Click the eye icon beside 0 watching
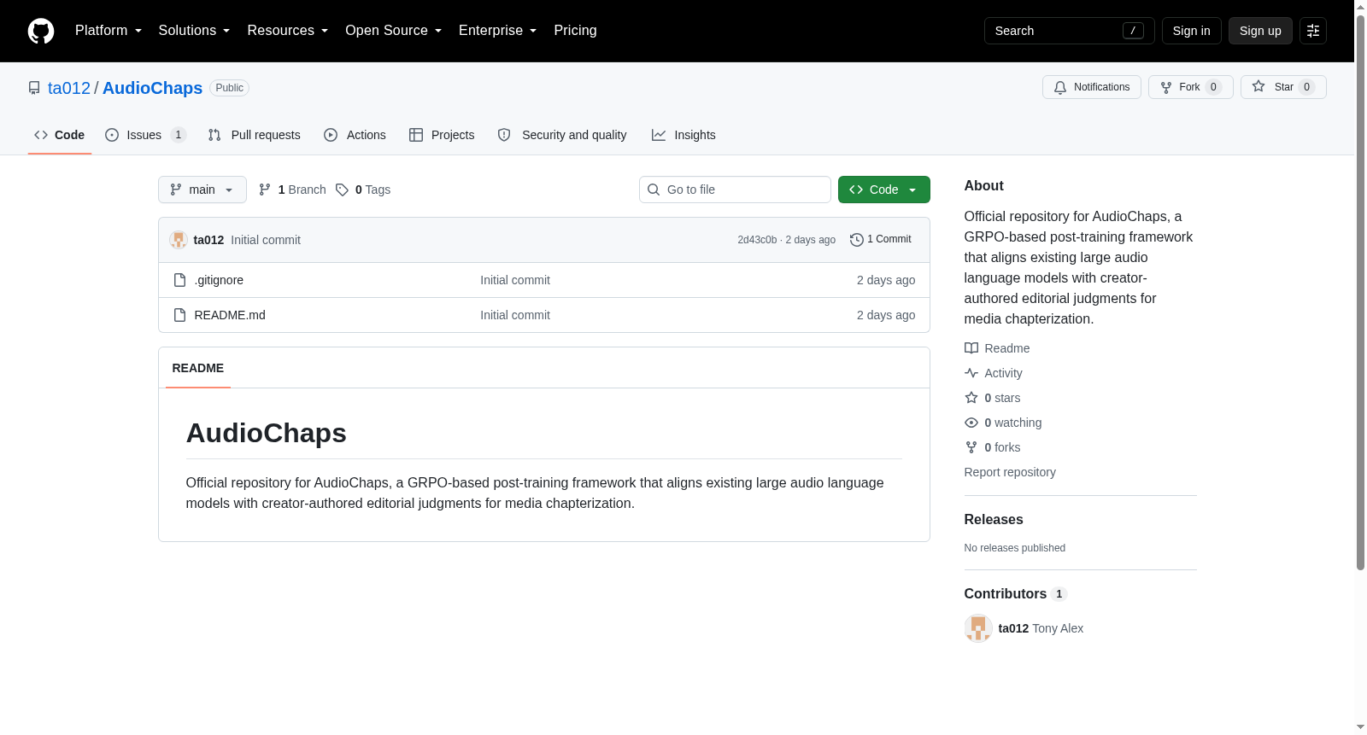 [971, 423]
